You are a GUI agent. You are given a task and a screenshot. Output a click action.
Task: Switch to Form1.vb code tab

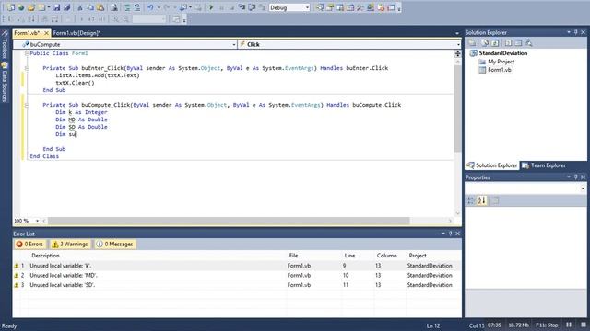(27, 33)
